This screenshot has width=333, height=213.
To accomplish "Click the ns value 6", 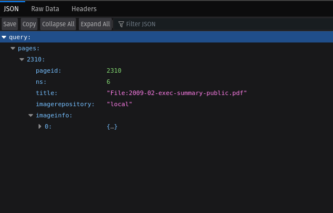I will [x=108, y=82].
